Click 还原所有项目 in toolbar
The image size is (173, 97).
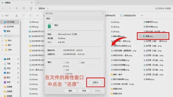point(110,16)
